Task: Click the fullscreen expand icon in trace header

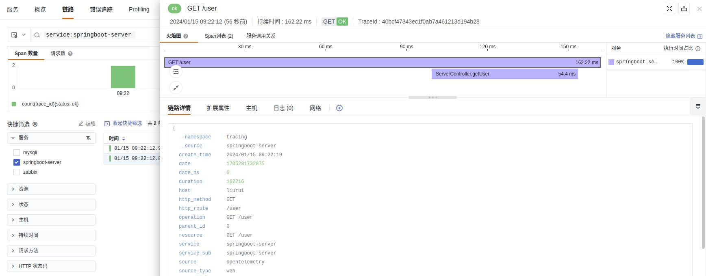Action: [669, 9]
